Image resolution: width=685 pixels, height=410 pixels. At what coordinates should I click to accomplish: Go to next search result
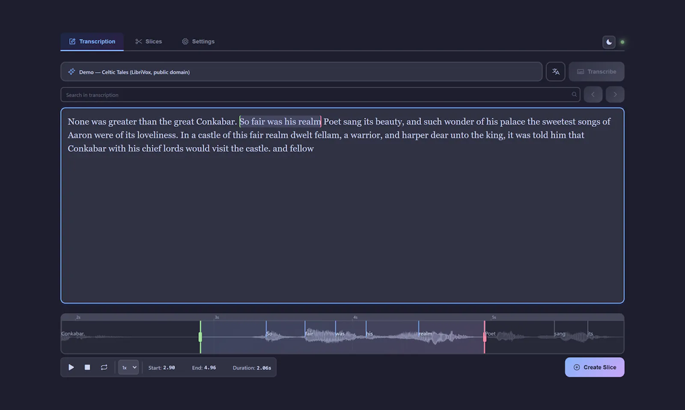[615, 95]
